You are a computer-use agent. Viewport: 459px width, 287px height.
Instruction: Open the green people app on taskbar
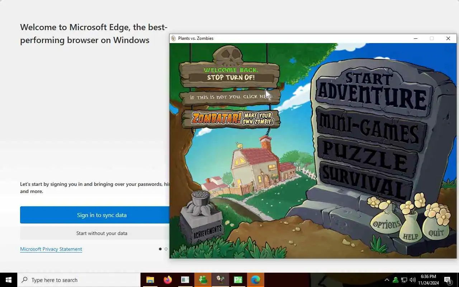(203, 280)
